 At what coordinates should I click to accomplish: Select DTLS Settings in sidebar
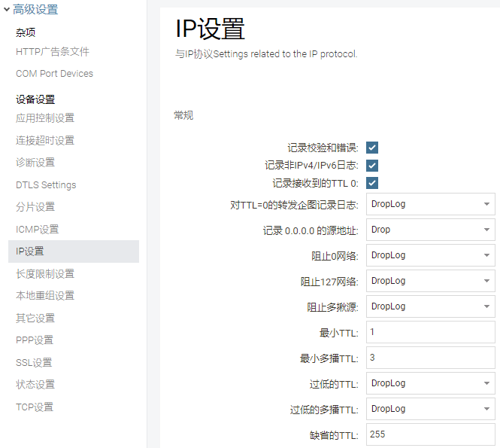click(46, 185)
